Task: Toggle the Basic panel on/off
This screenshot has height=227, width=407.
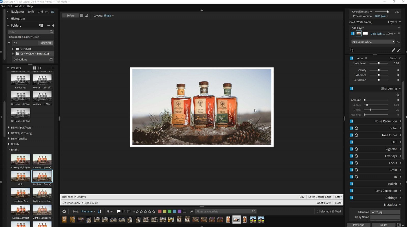Action: pyautogui.click(x=352, y=58)
